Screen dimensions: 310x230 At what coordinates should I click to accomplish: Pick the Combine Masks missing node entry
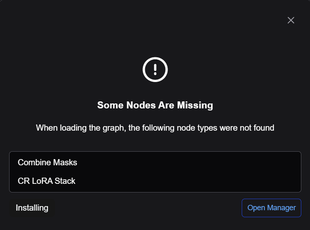click(x=48, y=162)
